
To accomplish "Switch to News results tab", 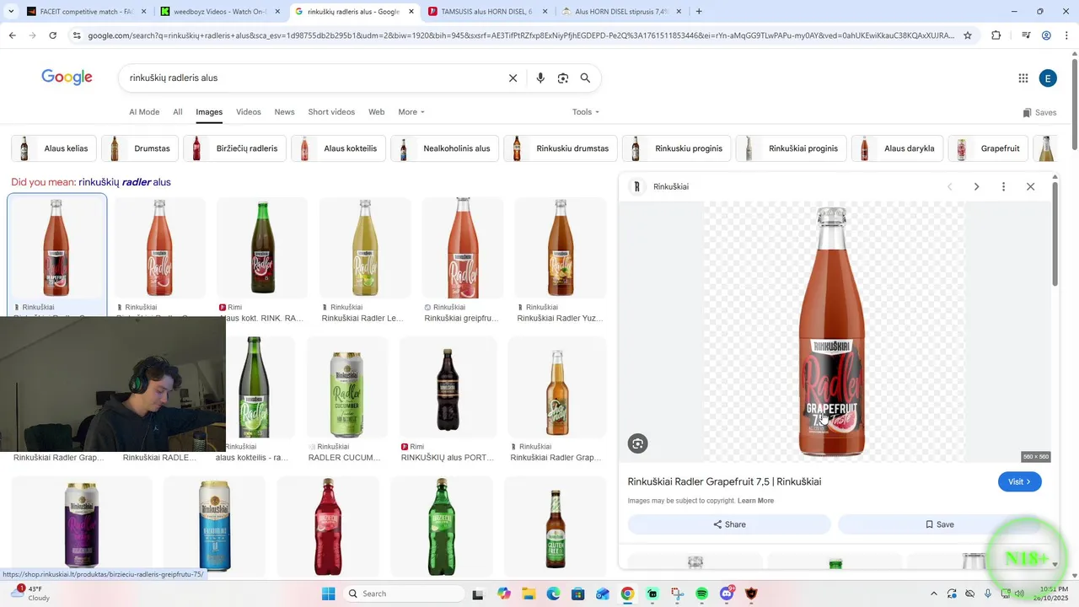I will [x=285, y=111].
